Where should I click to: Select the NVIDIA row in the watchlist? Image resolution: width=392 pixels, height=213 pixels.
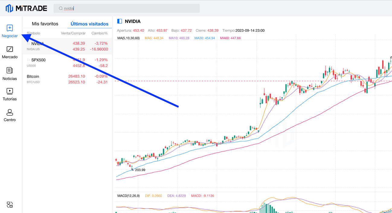tap(67, 46)
